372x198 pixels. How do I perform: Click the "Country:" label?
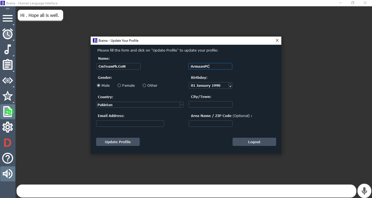tap(105, 97)
